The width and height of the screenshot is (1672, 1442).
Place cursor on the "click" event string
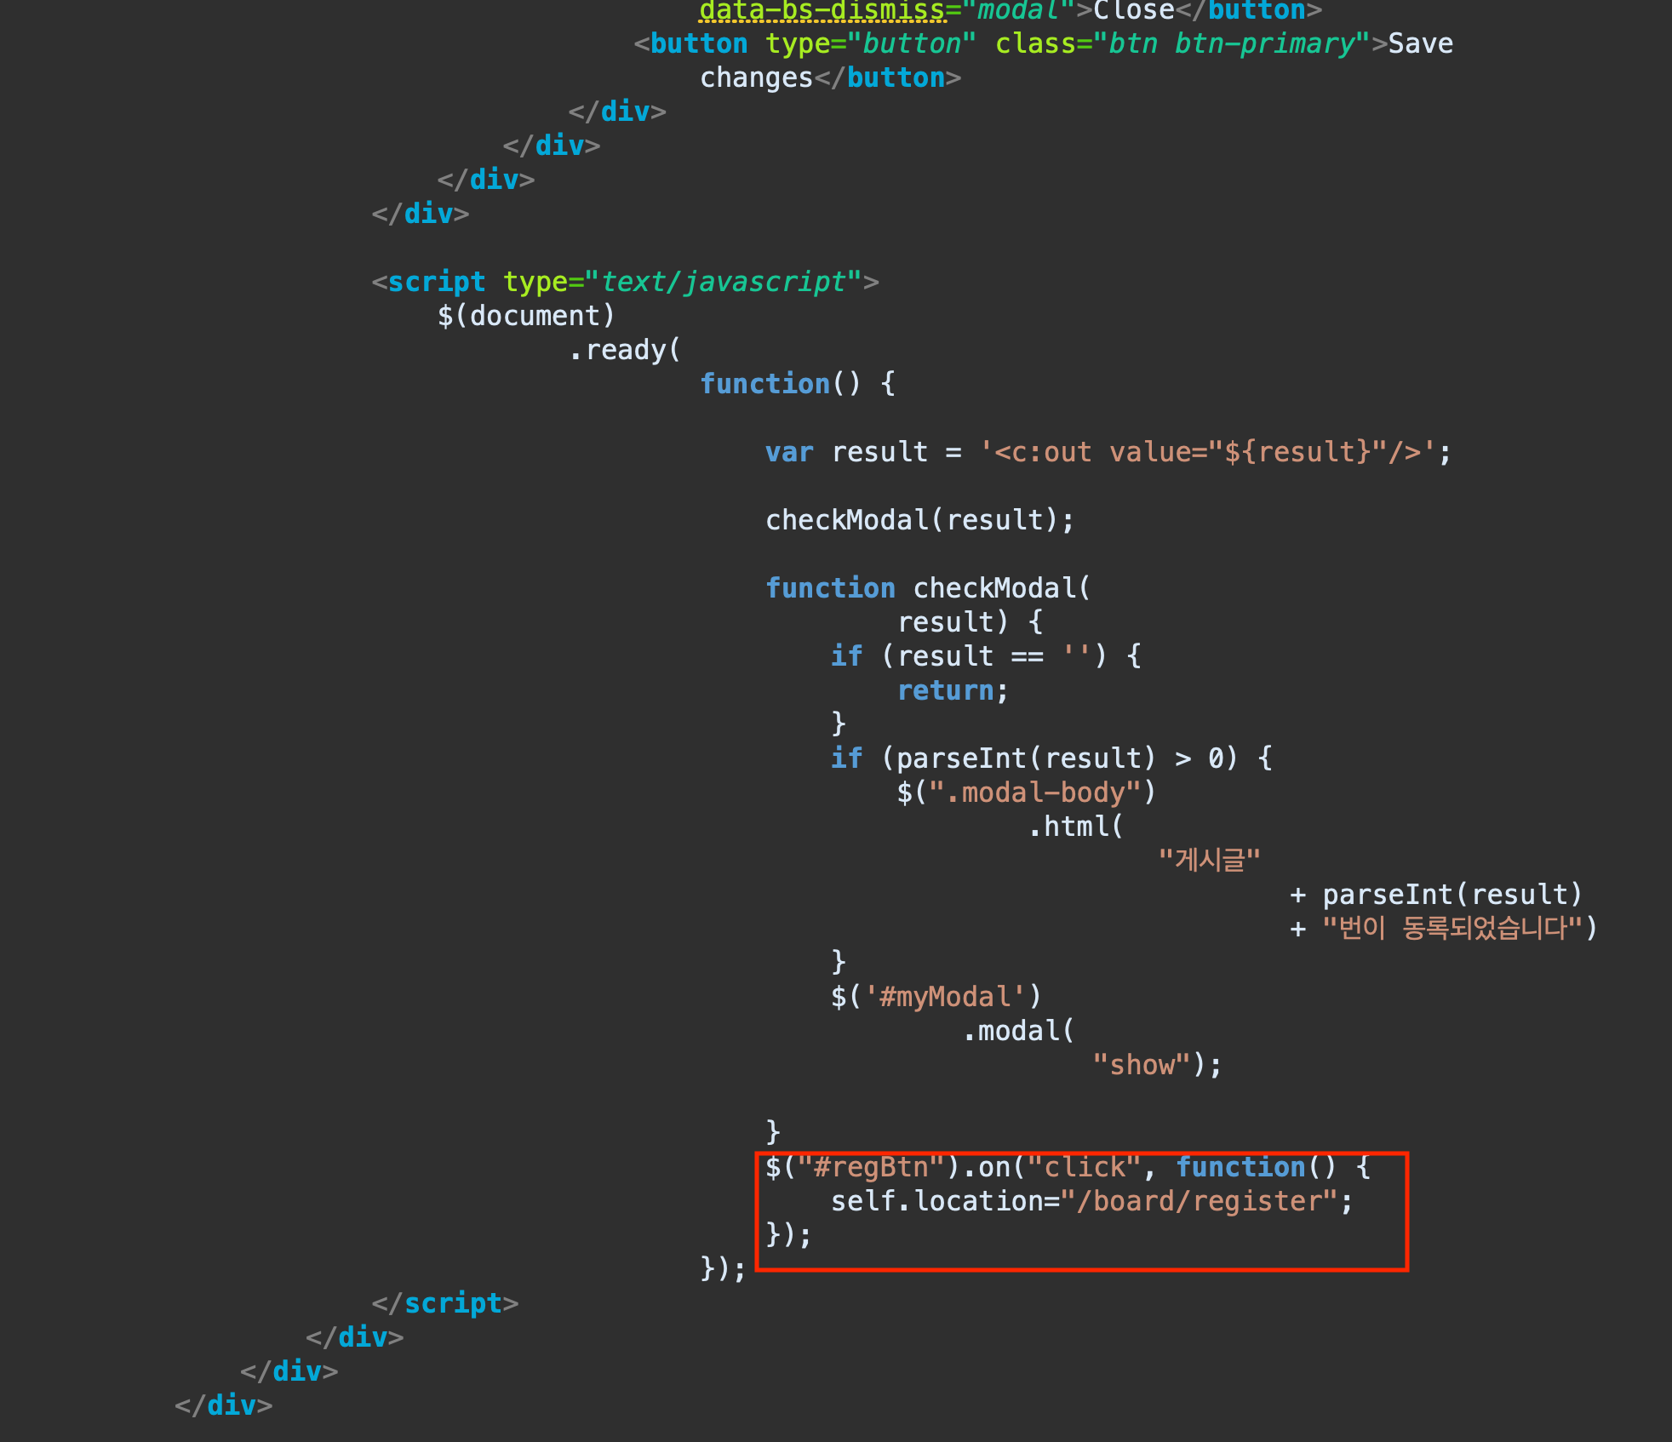point(1084,1167)
